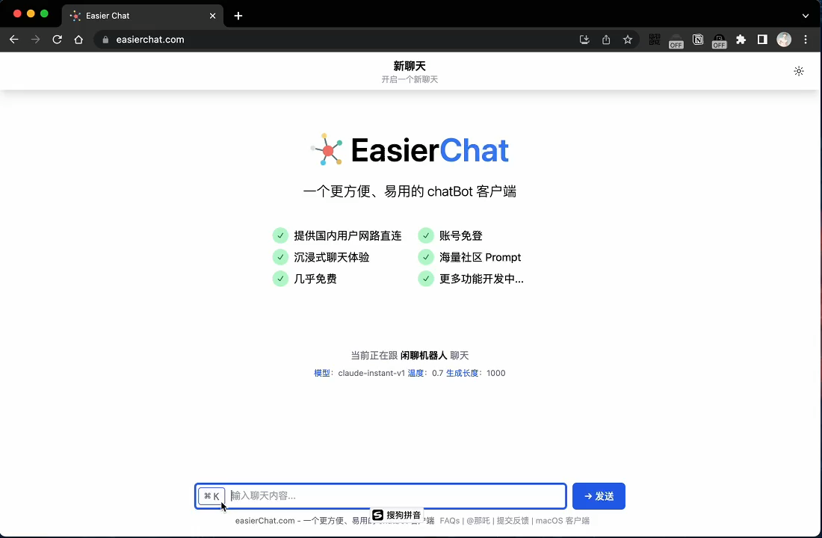Click the browser forward arrow

(x=36, y=40)
